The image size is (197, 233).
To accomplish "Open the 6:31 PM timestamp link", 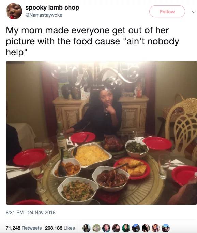I will click(x=15, y=213).
